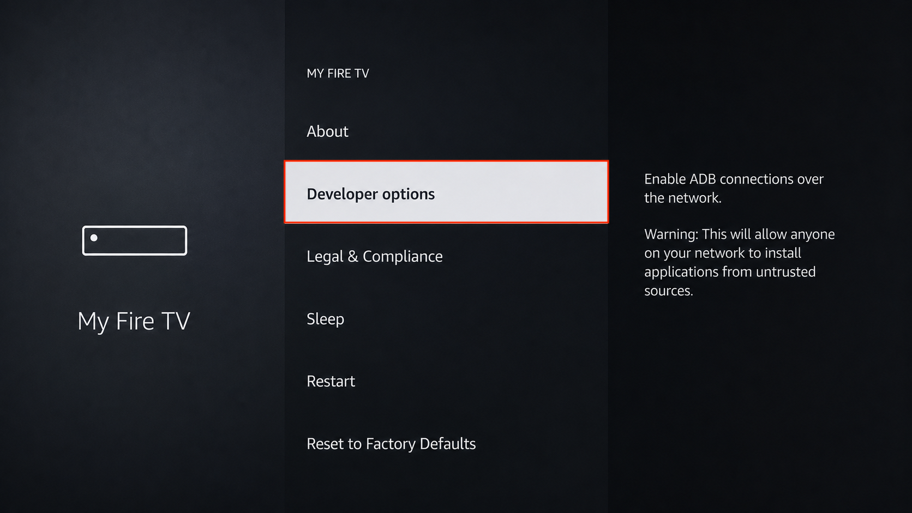Image resolution: width=912 pixels, height=513 pixels.
Task: Open Legal & Compliance
Action: (x=446, y=256)
